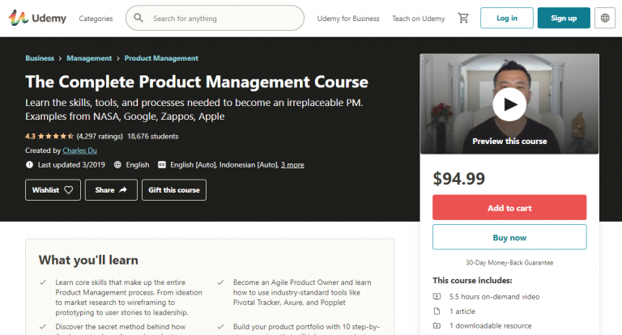
Task: Click the closed captions icon
Action: click(162, 164)
